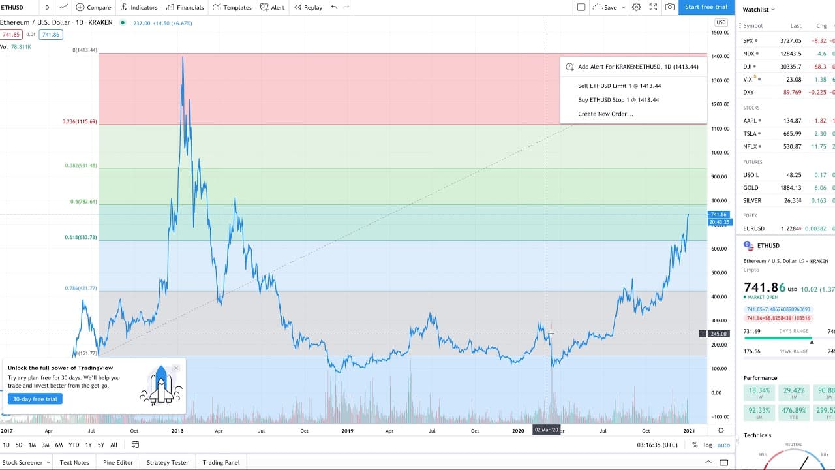The width and height of the screenshot is (835, 470).
Task: Open the Strategy Tester tab
Action: coord(168,463)
